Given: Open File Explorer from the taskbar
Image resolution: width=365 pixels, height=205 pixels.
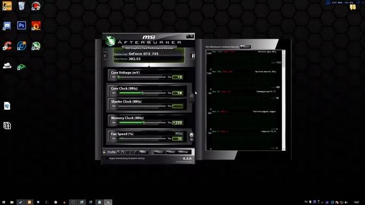Looking at the screenshot, I should 12,202.
